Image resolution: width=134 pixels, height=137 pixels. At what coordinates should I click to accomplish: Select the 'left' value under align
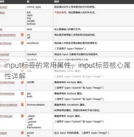29,12
